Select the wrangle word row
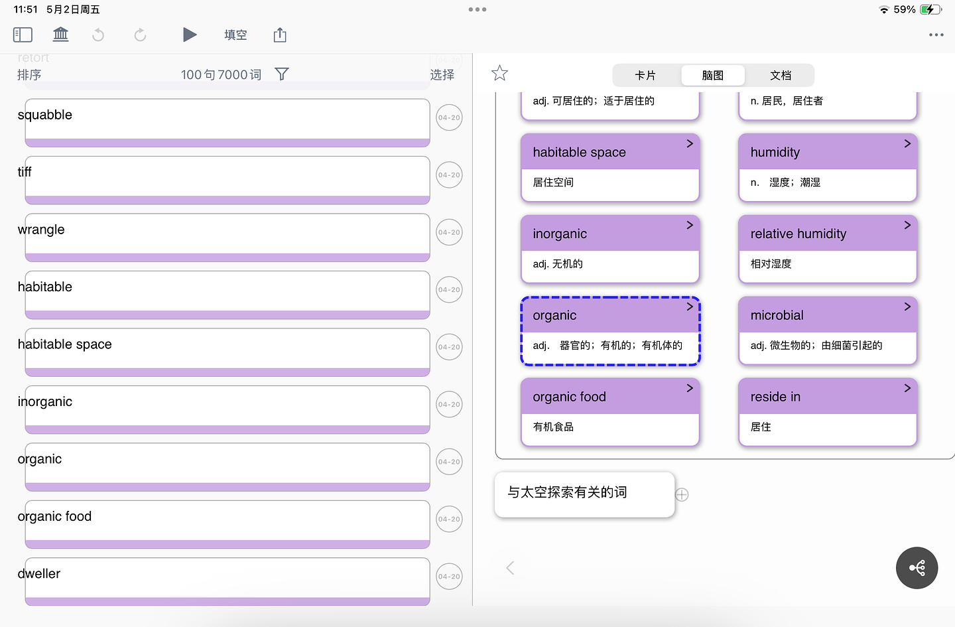Viewport: 955px width, 627px height. click(227, 238)
